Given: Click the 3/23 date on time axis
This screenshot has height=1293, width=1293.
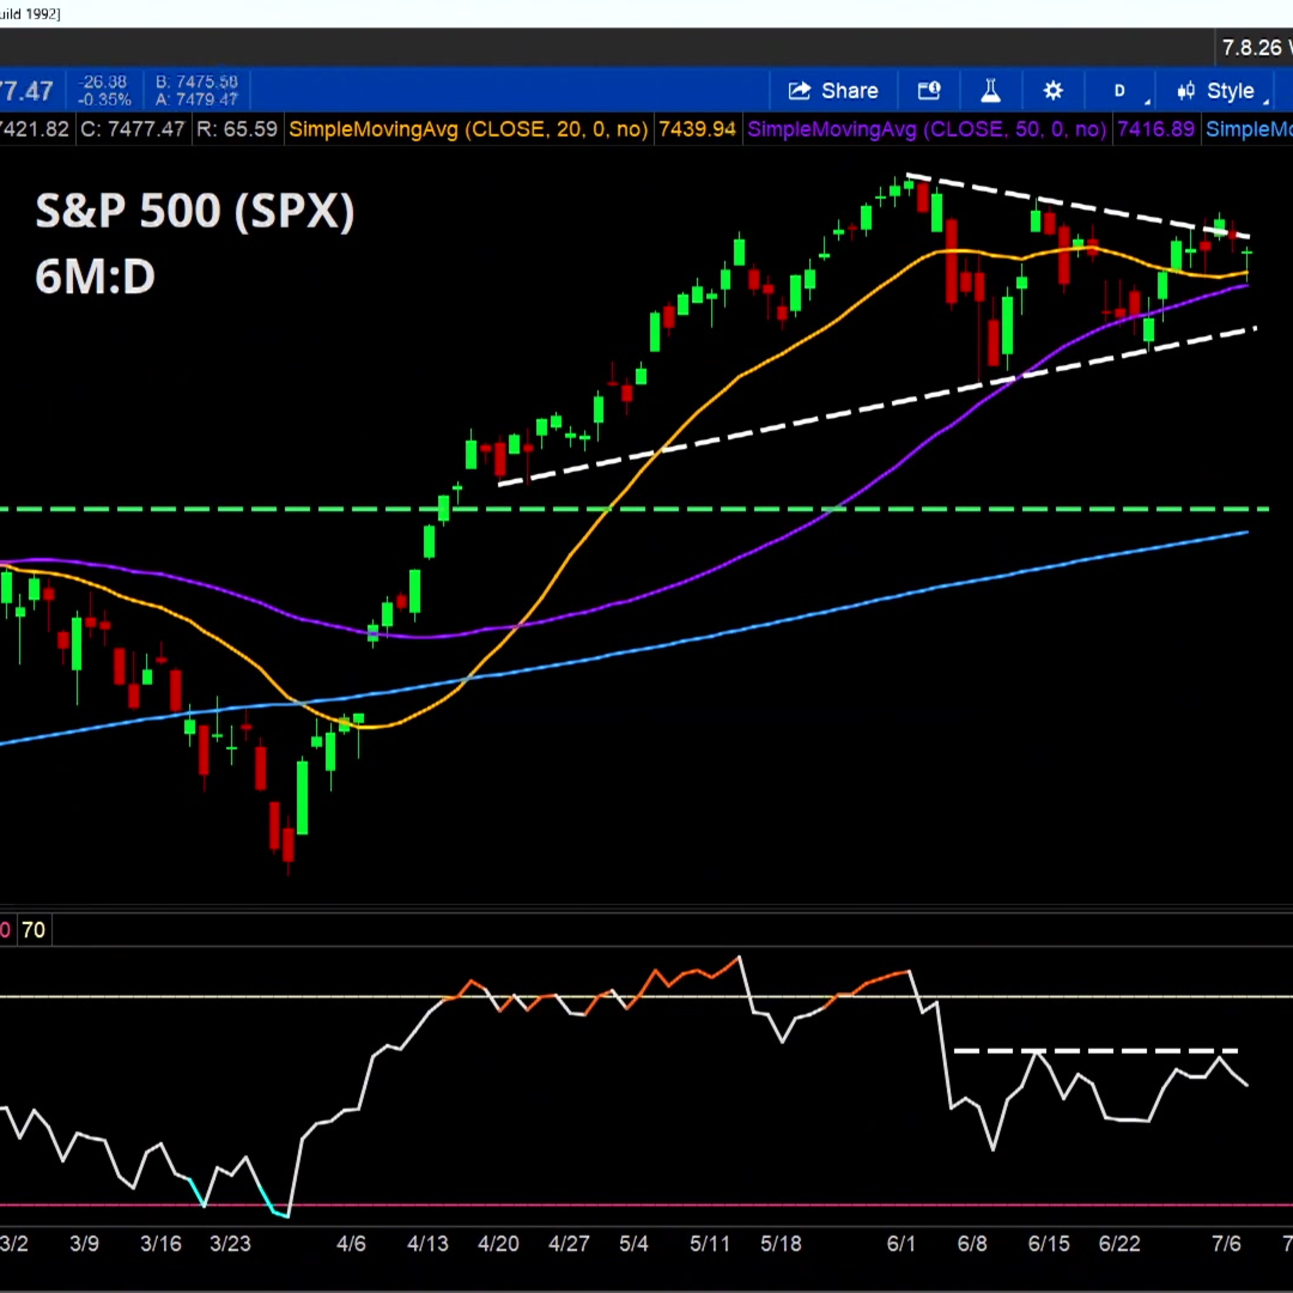Looking at the screenshot, I should [230, 1243].
